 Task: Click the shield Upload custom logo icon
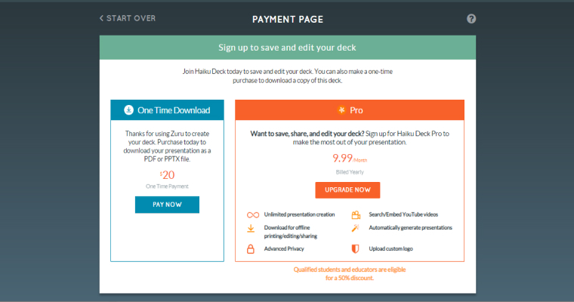point(356,248)
